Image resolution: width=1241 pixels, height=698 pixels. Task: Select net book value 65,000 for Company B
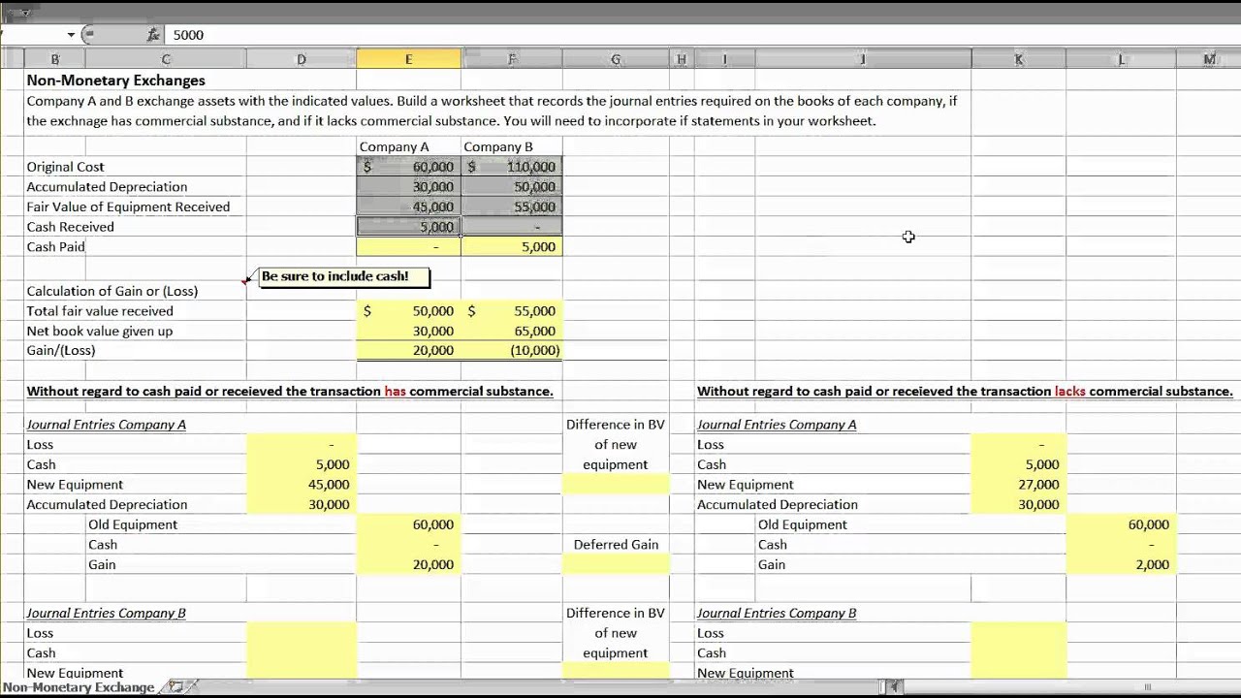512,331
